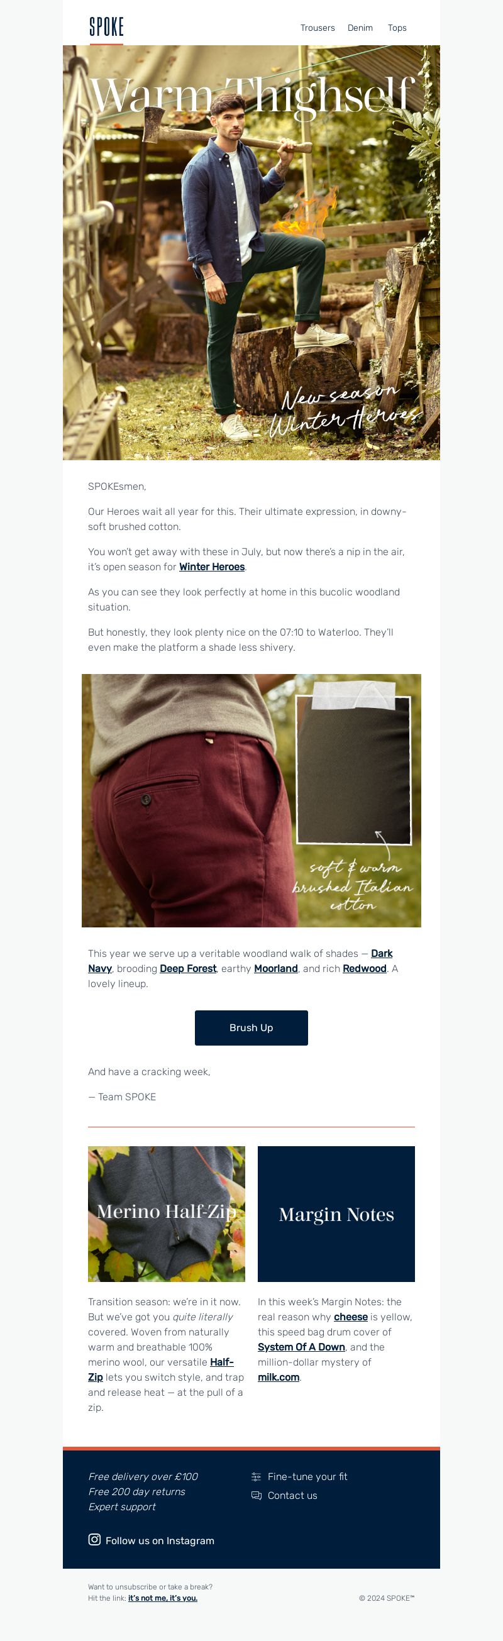Viewport: 503px width, 1641px height.
Task: Follow the Deep Forest colour link
Action: pyautogui.click(x=188, y=968)
